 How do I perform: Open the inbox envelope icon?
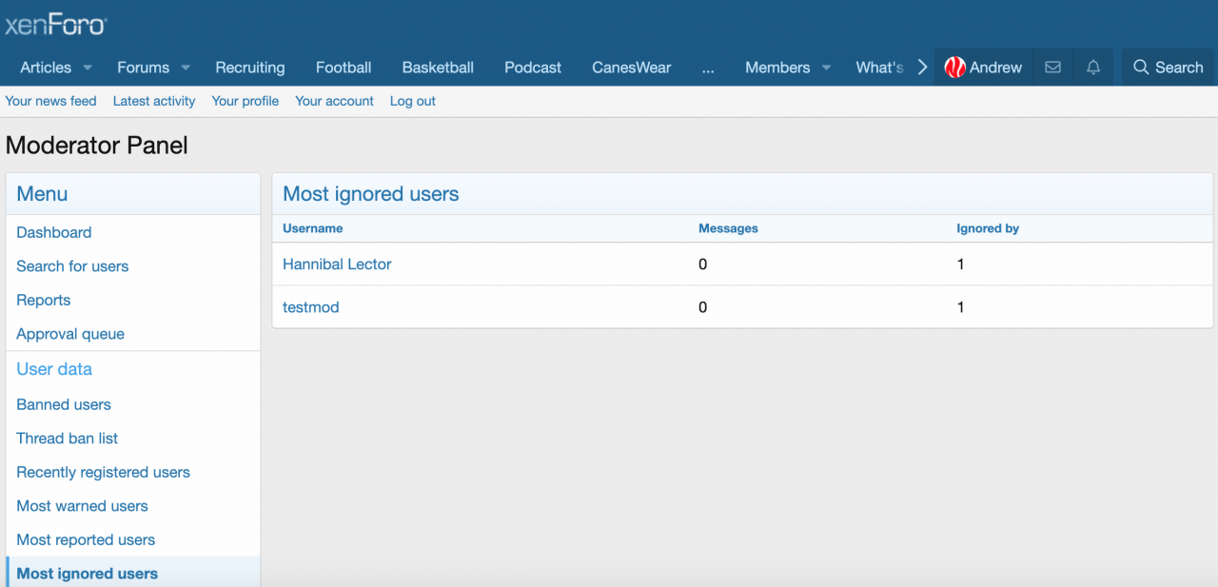(1052, 68)
